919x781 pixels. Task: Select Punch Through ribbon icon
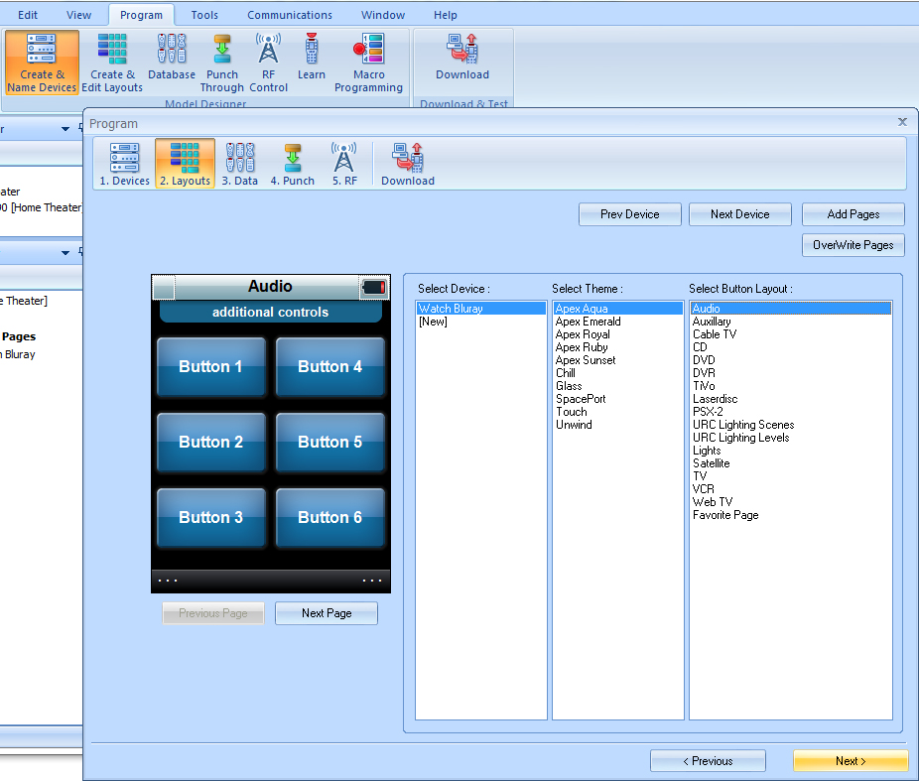click(222, 63)
